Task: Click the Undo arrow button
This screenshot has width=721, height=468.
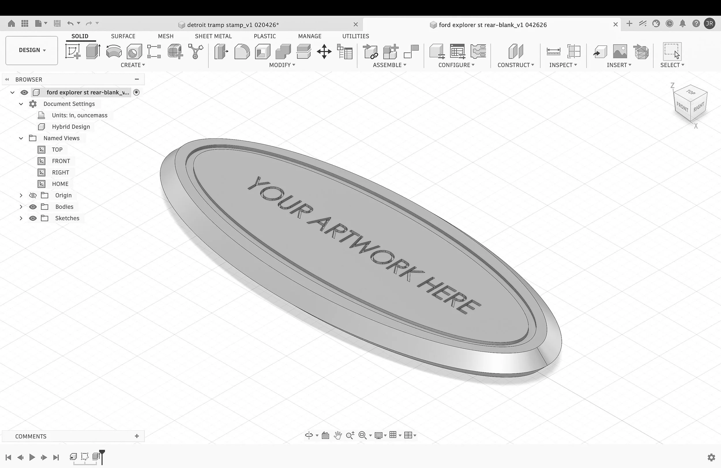Action: coord(70,23)
